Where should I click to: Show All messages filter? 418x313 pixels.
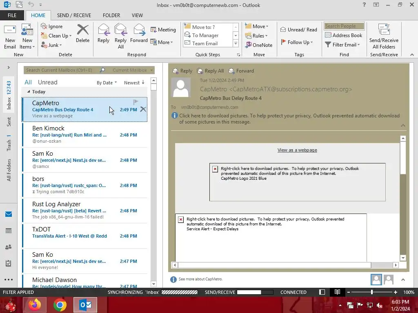coord(28,82)
